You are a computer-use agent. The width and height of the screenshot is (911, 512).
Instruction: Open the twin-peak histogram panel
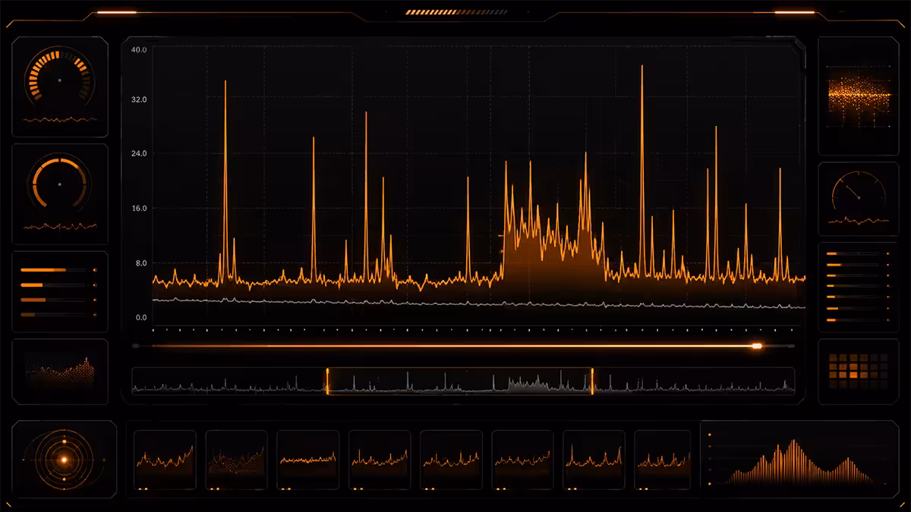point(799,459)
